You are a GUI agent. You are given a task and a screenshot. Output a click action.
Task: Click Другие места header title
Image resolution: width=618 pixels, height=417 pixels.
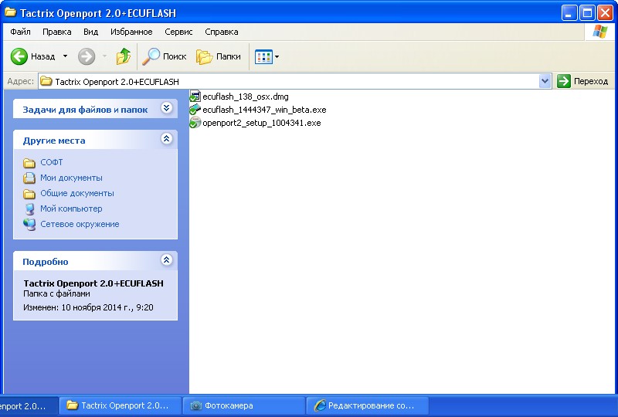pyautogui.click(x=54, y=141)
